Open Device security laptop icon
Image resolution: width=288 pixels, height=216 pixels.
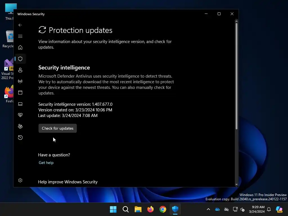tap(20, 104)
